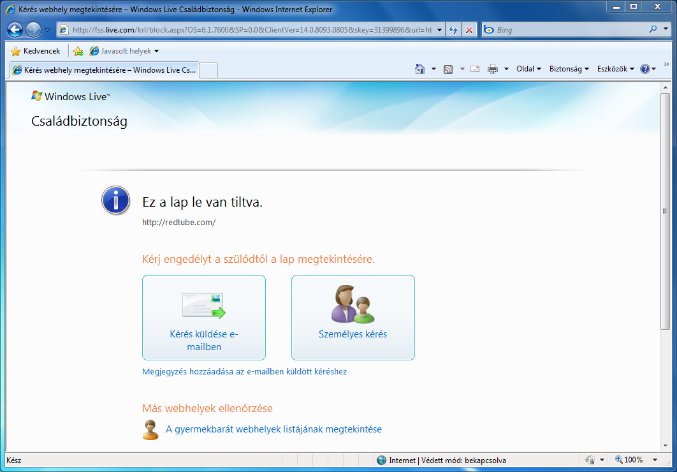Click Kérés küldése e-mailben button
Screen dimensions: 677x472
click(204, 318)
